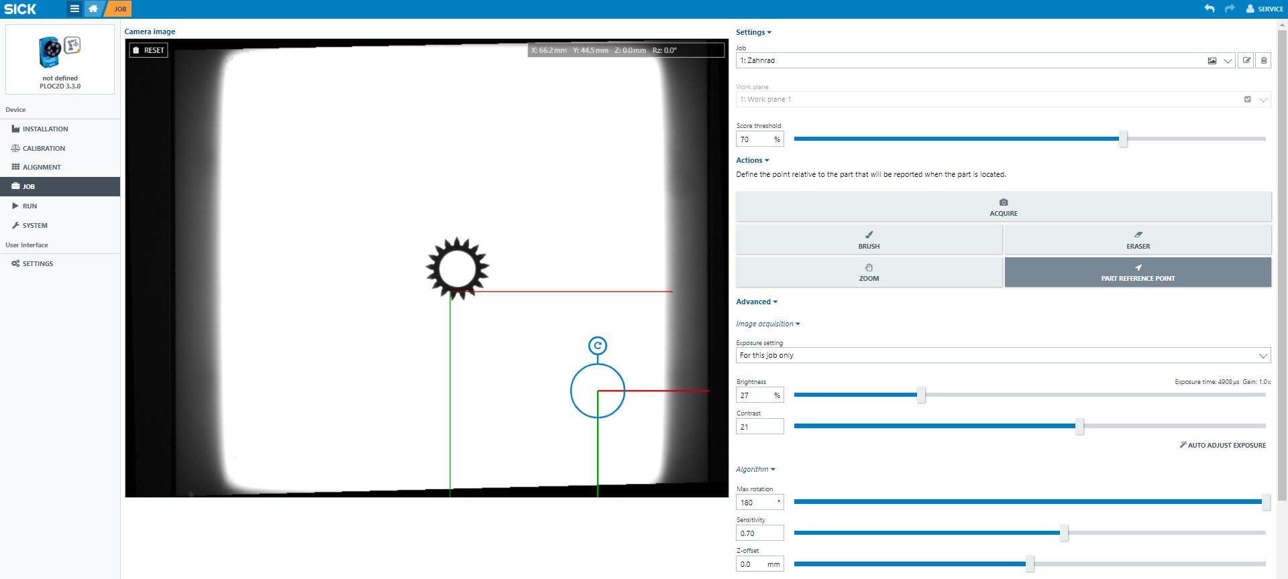Click the redo arrow icon
Image resolution: width=1288 pixels, height=579 pixels.
(1229, 9)
